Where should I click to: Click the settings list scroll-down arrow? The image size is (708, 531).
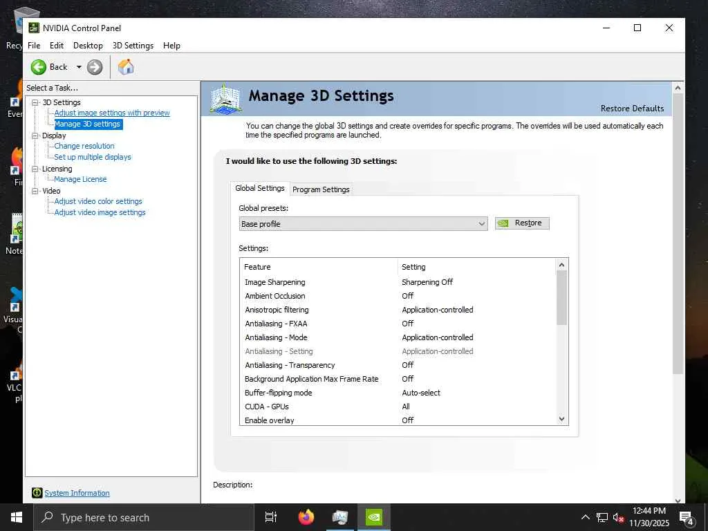(561, 419)
